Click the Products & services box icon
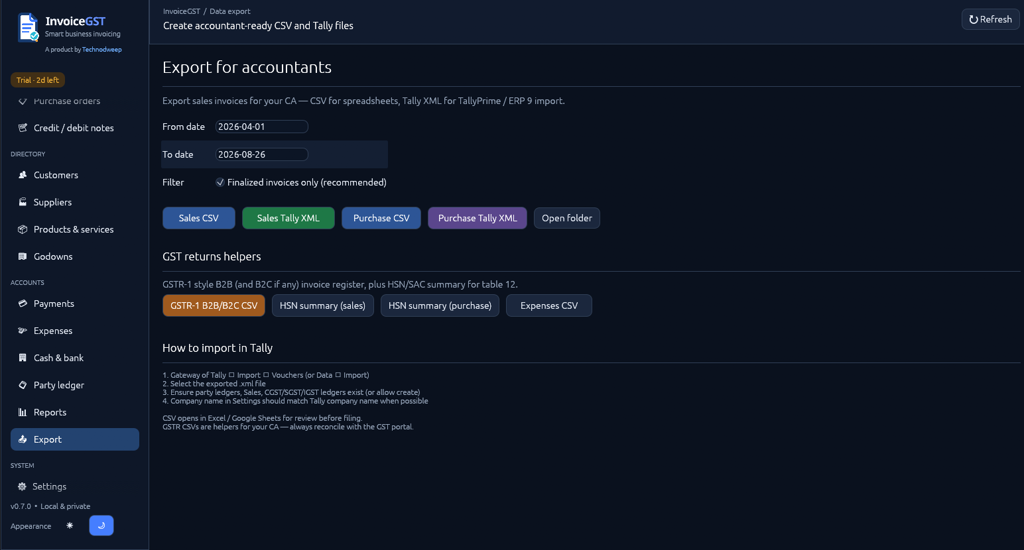Image resolution: width=1024 pixels, height=550 pixels. tap(23, 229)
